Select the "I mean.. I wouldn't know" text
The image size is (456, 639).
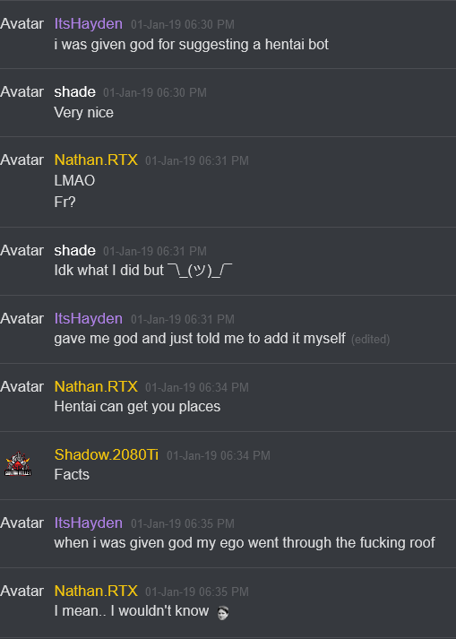(132, 611)
